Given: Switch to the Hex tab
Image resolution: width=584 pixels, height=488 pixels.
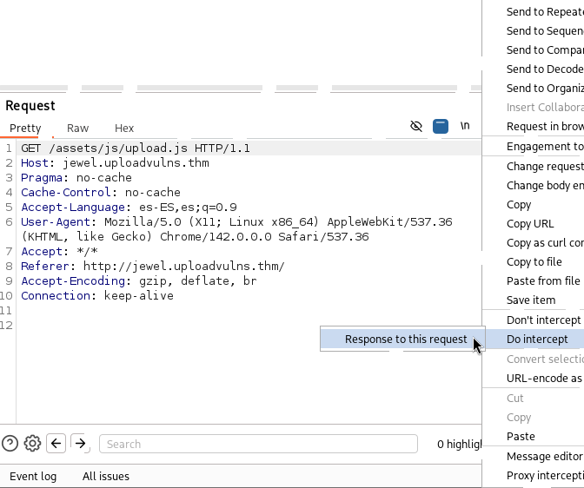Looking at the screenshot, I should click(124, 128).
